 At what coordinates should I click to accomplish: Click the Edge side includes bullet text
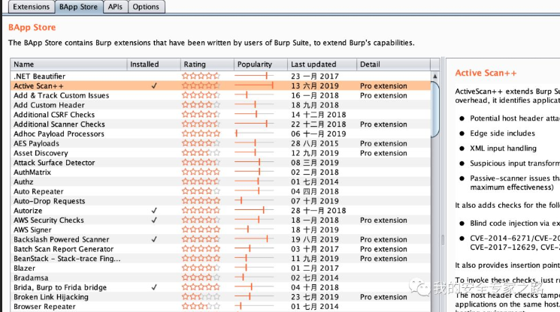tap(503, 133)
